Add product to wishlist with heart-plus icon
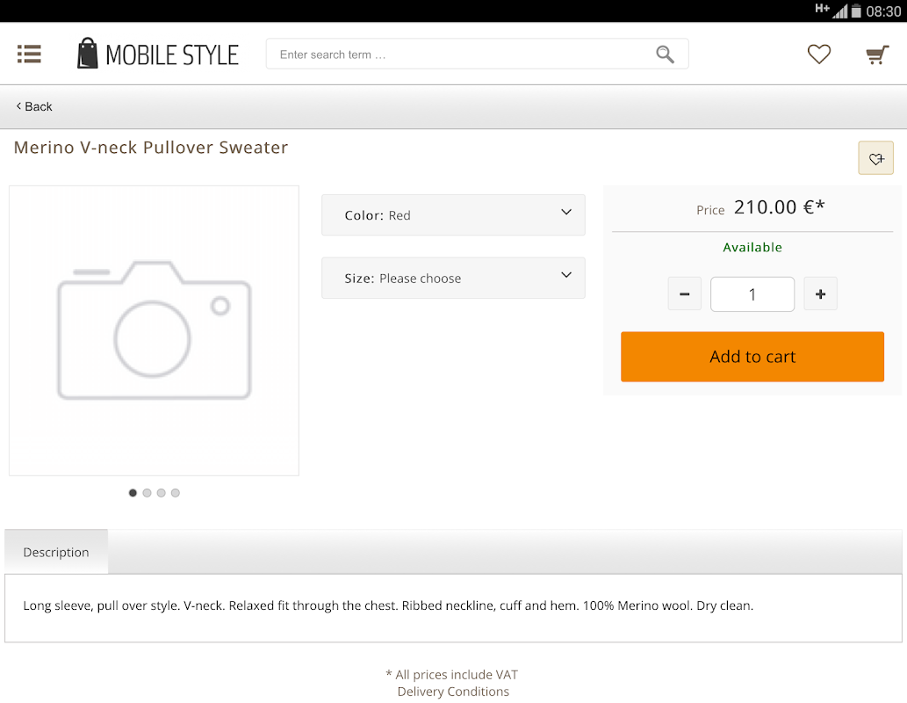 [875, 158]
